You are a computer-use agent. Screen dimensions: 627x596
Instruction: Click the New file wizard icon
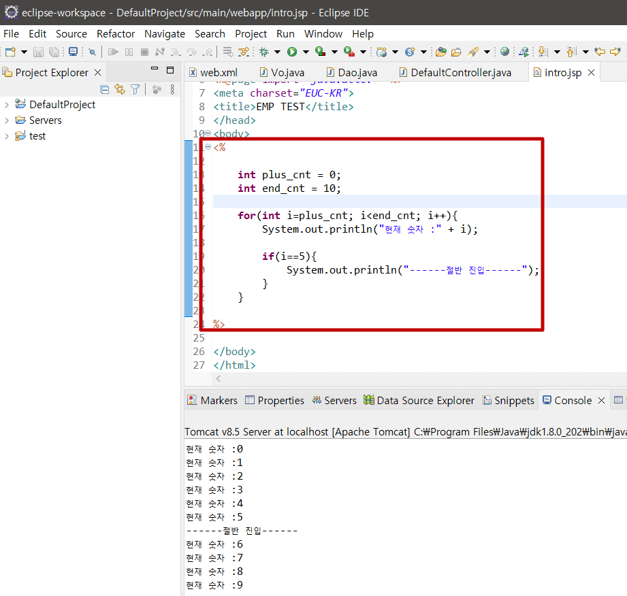pyautogui.click(x=11, y=52)
